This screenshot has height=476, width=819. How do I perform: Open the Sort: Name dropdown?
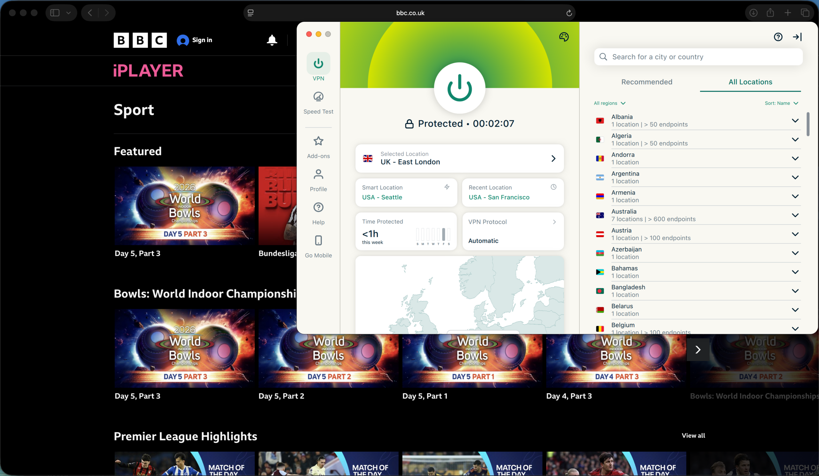pos(781,103)
